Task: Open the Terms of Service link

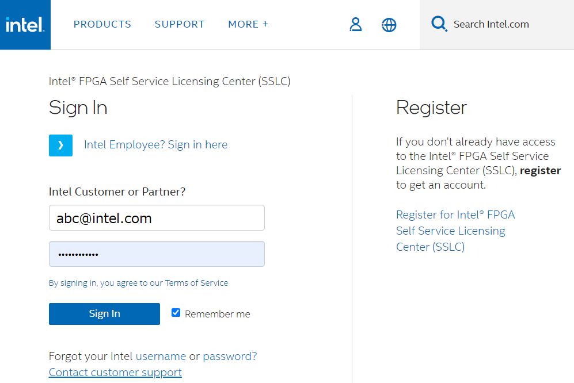Action: [196, 283]
